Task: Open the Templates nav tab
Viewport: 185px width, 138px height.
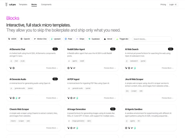Action: 23,5
